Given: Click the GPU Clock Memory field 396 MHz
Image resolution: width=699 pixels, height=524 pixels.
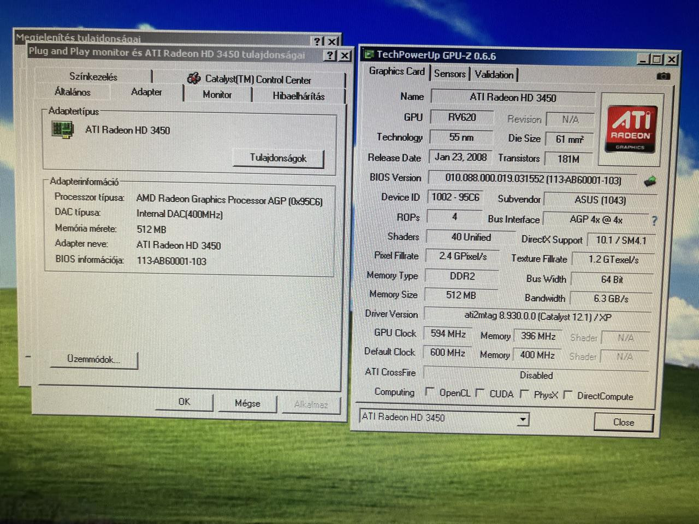Looking at the screenshot, I should coord(538,336).
